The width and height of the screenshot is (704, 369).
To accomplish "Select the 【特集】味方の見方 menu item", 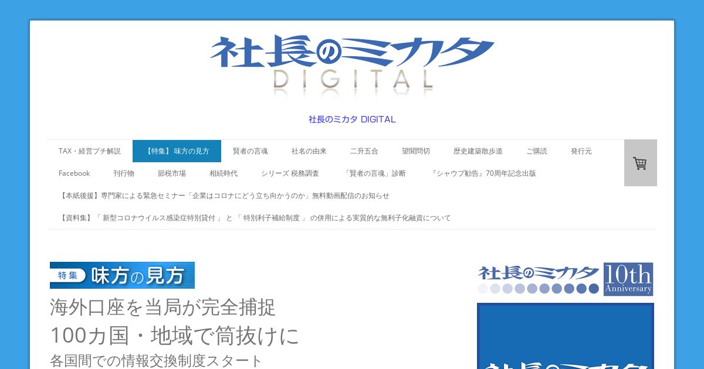I will [x=177, y=151].
